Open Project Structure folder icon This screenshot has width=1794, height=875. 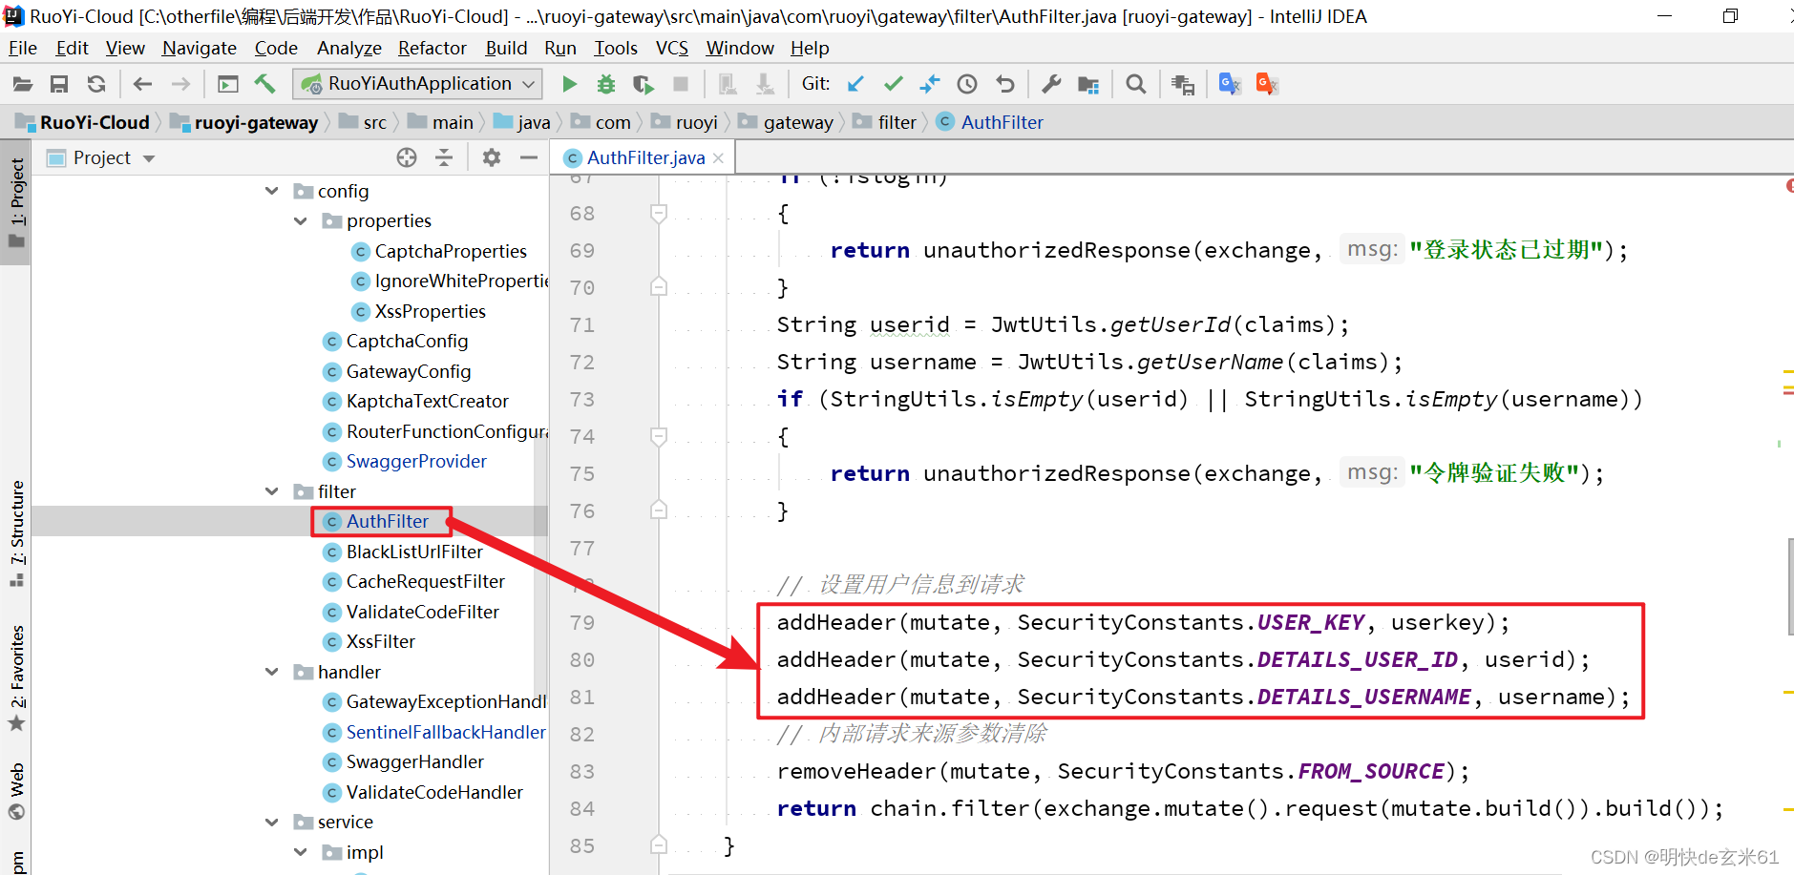(1088, 84)
